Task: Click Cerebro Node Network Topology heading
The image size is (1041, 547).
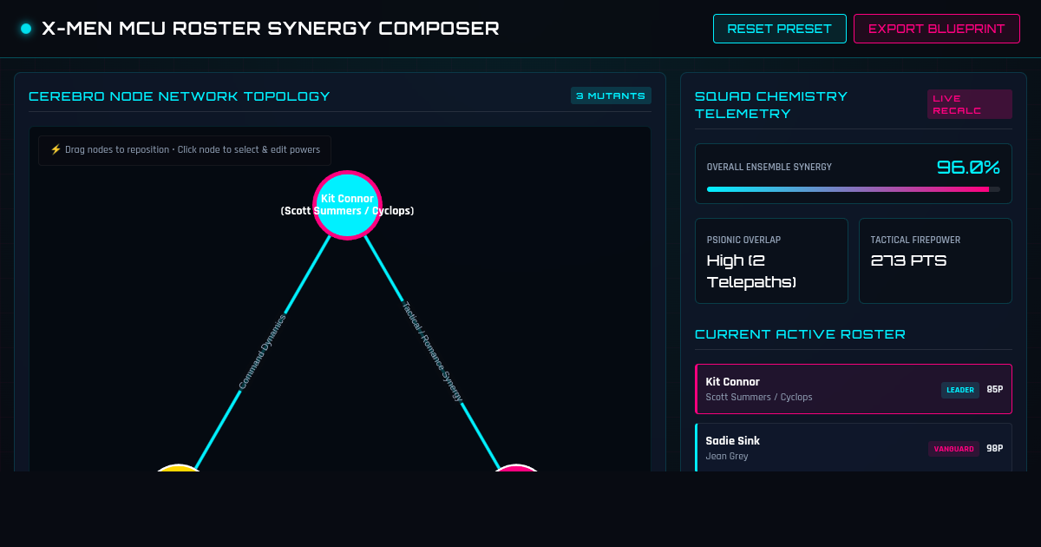Action: 180,96
